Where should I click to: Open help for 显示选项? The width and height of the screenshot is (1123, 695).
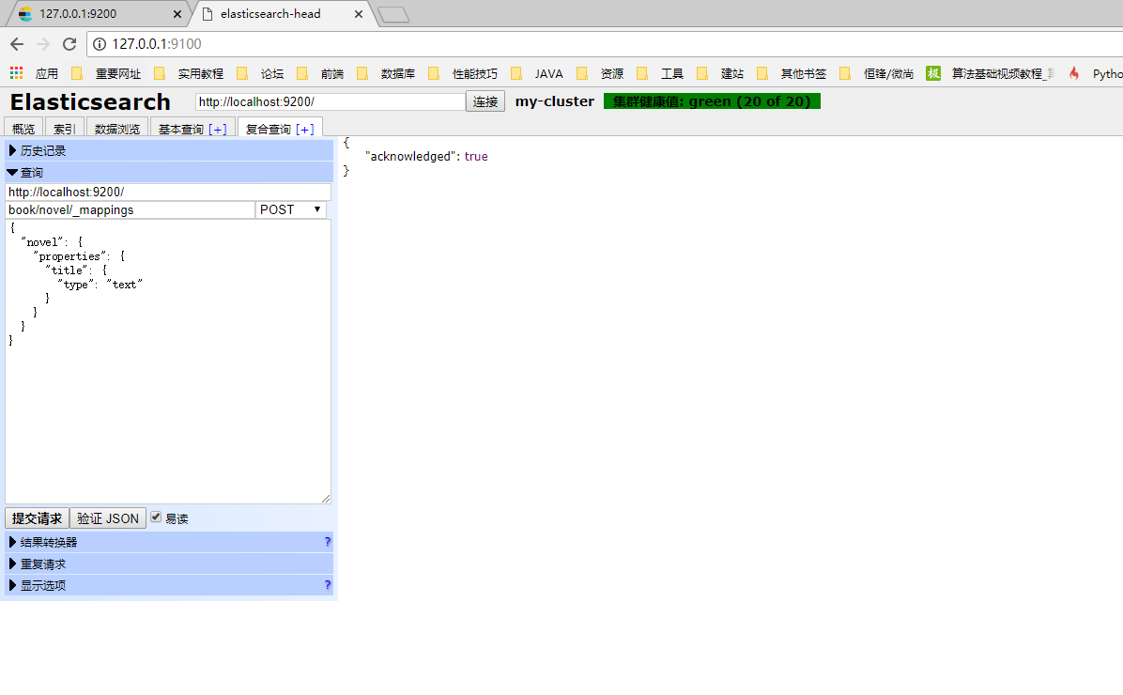coord(328,585)
